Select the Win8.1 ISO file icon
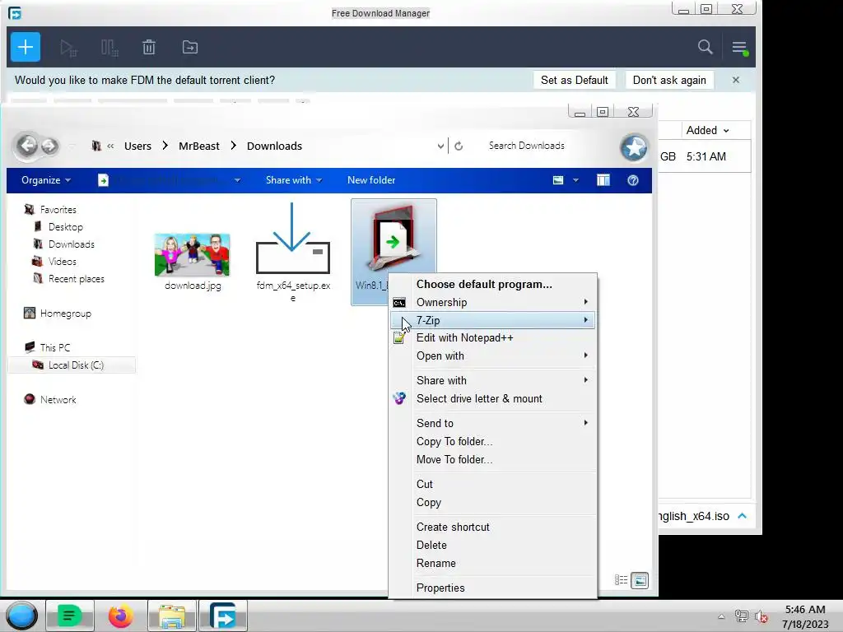 pyautogui.click(x=394, y=237)
